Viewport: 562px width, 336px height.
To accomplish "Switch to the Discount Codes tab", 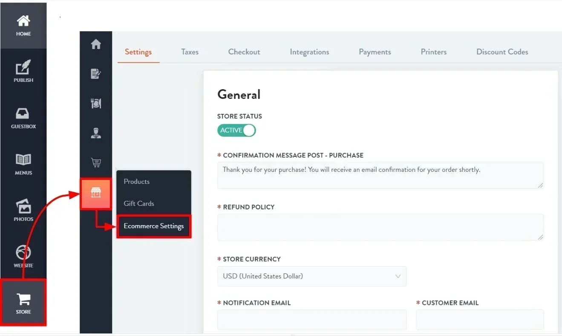I will pyautogui.click(x=502, y=52).
